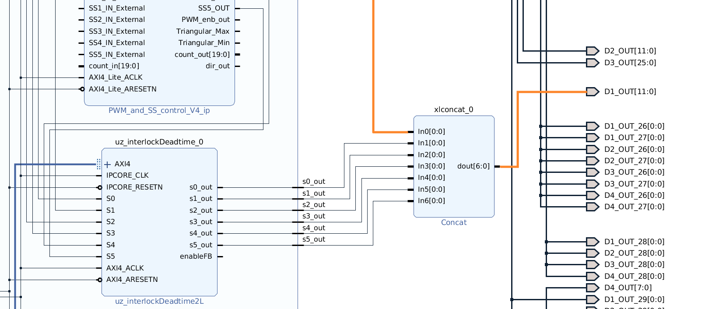726x309 pixels.
Task: Click the D1_OUT_28[0:0] output port icon
Action: 592,242
